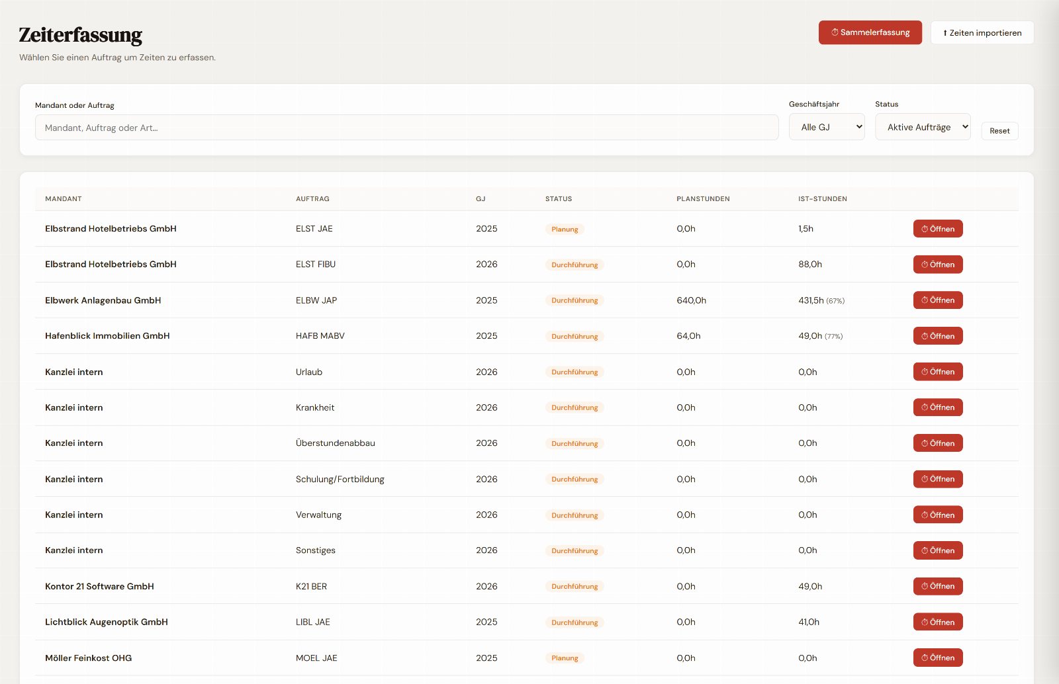Screen dimensions: 1059x684
Task: Click the 64,0h planned hours value
Action: (x=688, y=336)
